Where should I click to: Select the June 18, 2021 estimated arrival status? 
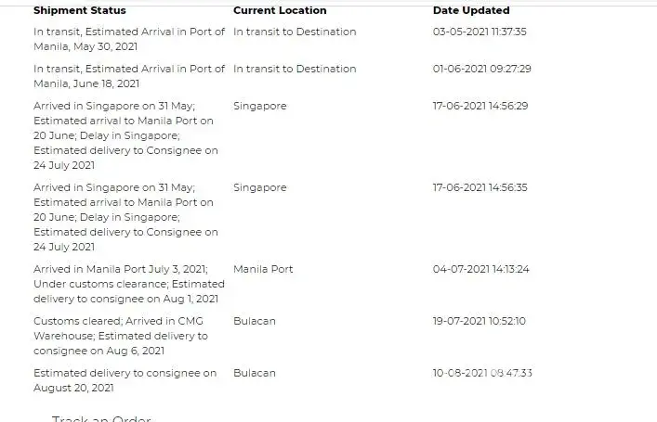(128, 76)
